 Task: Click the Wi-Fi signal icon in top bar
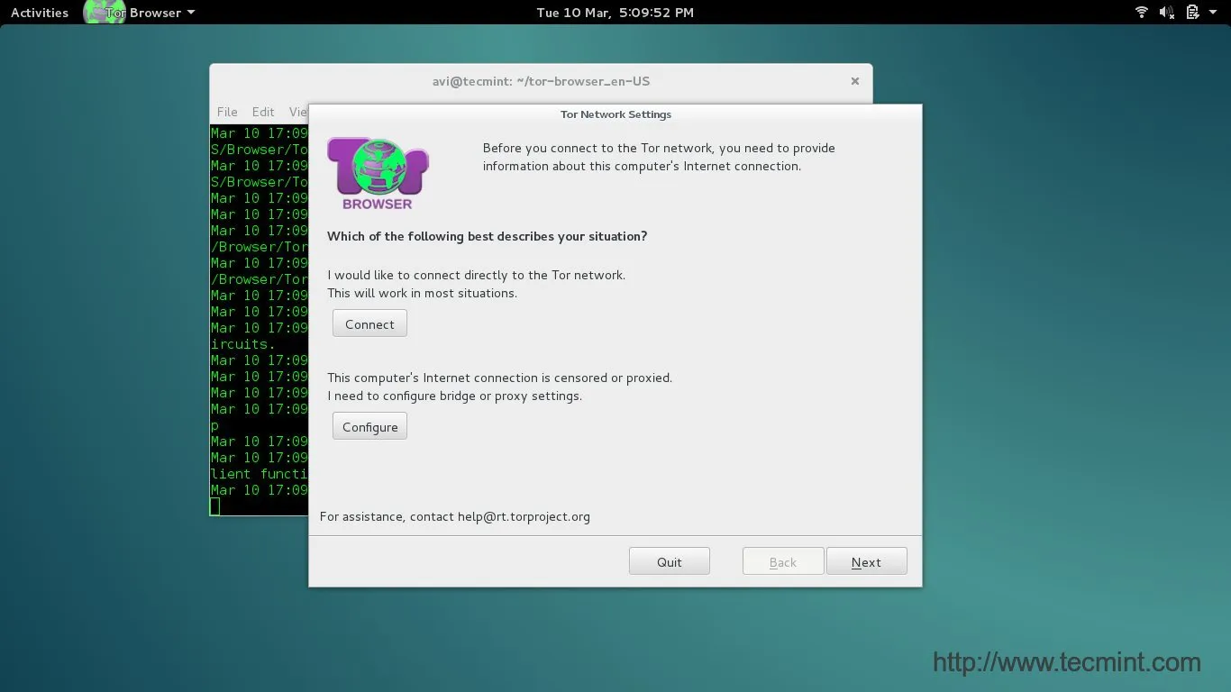1141,13
